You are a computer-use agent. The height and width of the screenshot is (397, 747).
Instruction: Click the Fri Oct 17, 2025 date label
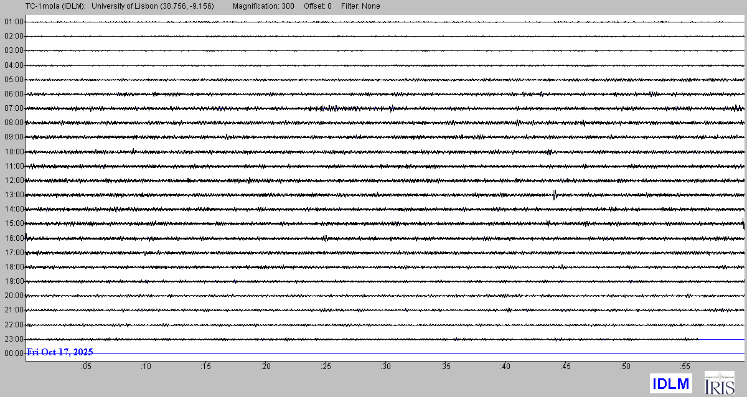[60, 352]
